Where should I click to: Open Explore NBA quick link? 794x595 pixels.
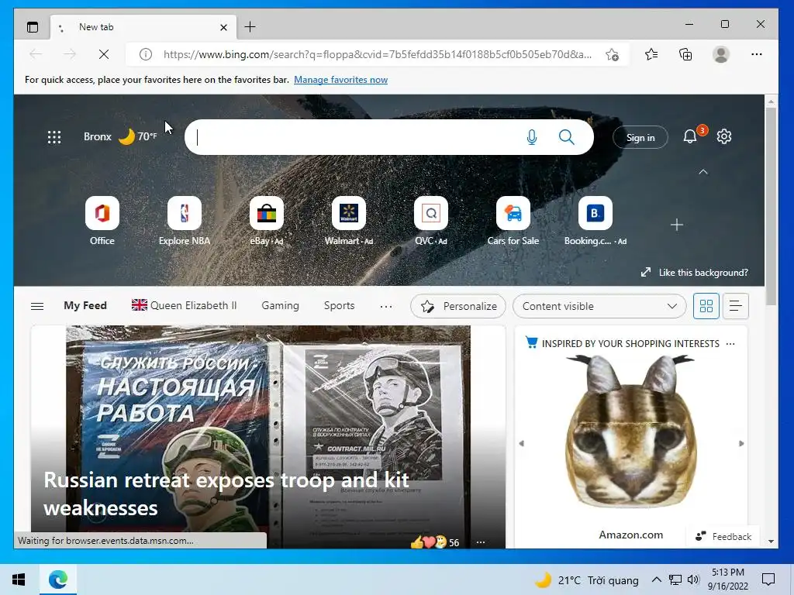coord(185,221)
